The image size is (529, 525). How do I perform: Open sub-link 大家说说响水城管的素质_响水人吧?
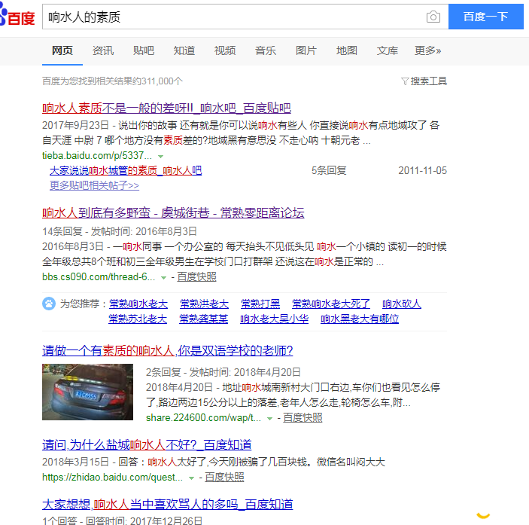coord(126,170)
